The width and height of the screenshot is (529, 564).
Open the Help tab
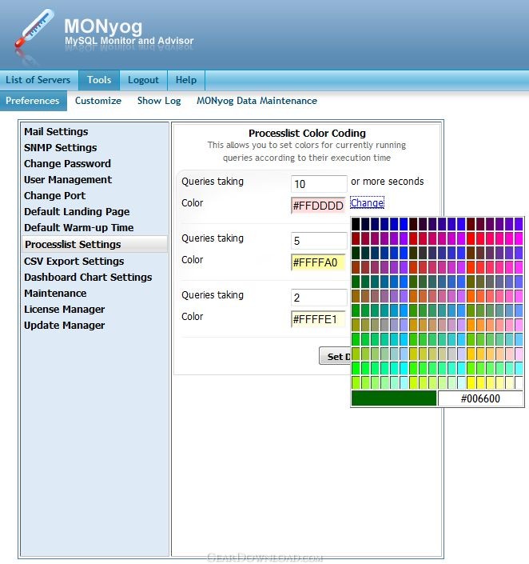click(x=186, y=80)
